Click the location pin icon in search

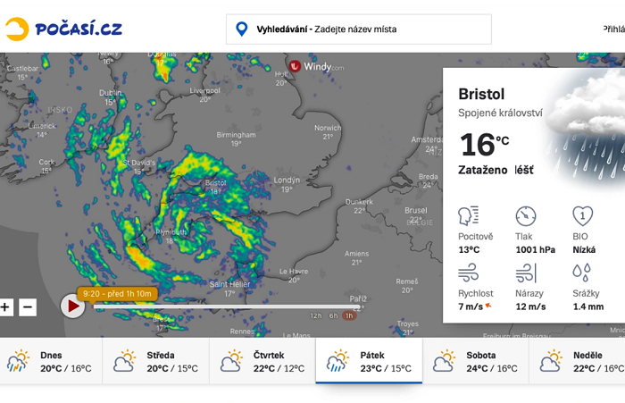tap(241, 29)
